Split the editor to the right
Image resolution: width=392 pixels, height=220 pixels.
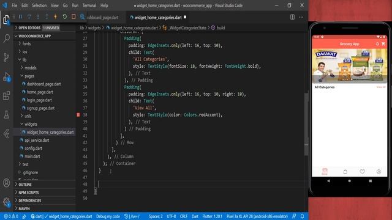292,17
